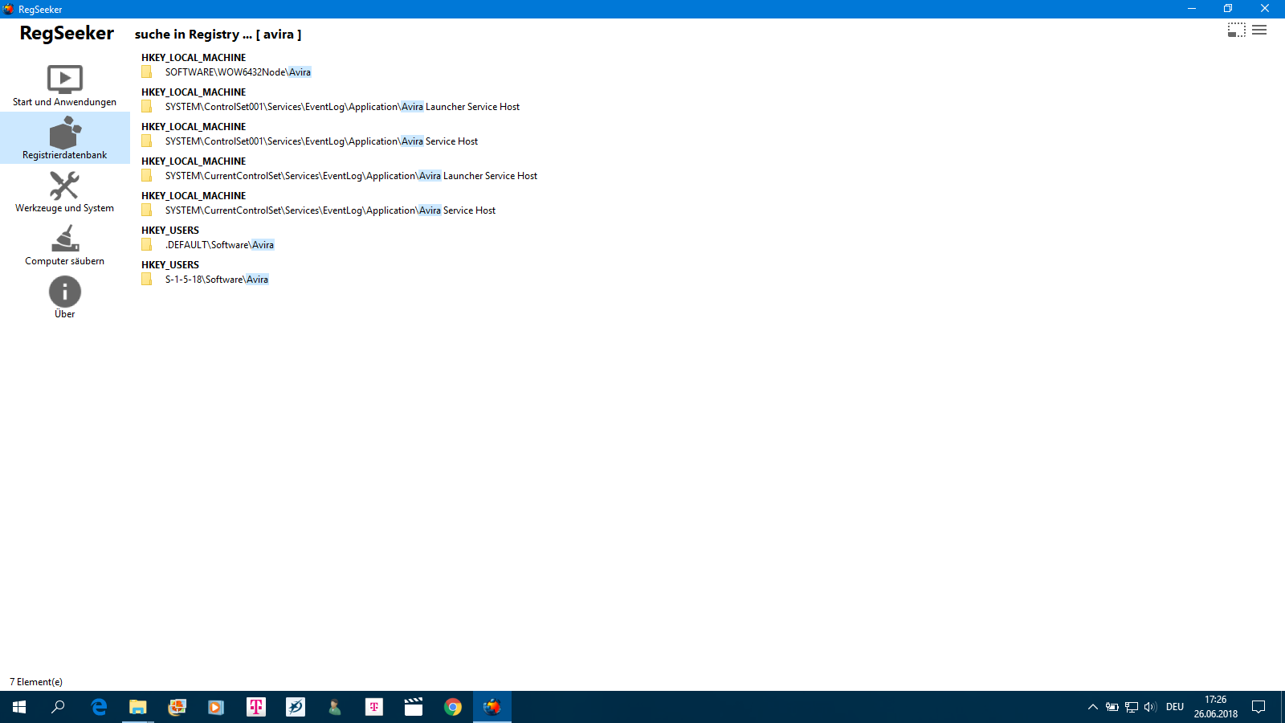1285x723 pixels.
Task: Open the hamburger menu
Action: coord(1259,31)
